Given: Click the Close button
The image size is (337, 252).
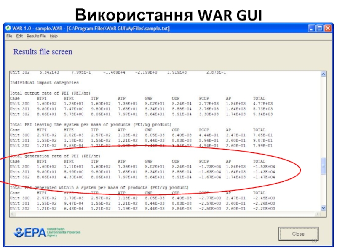Looking at the screenshot, I should click(298, 234).
